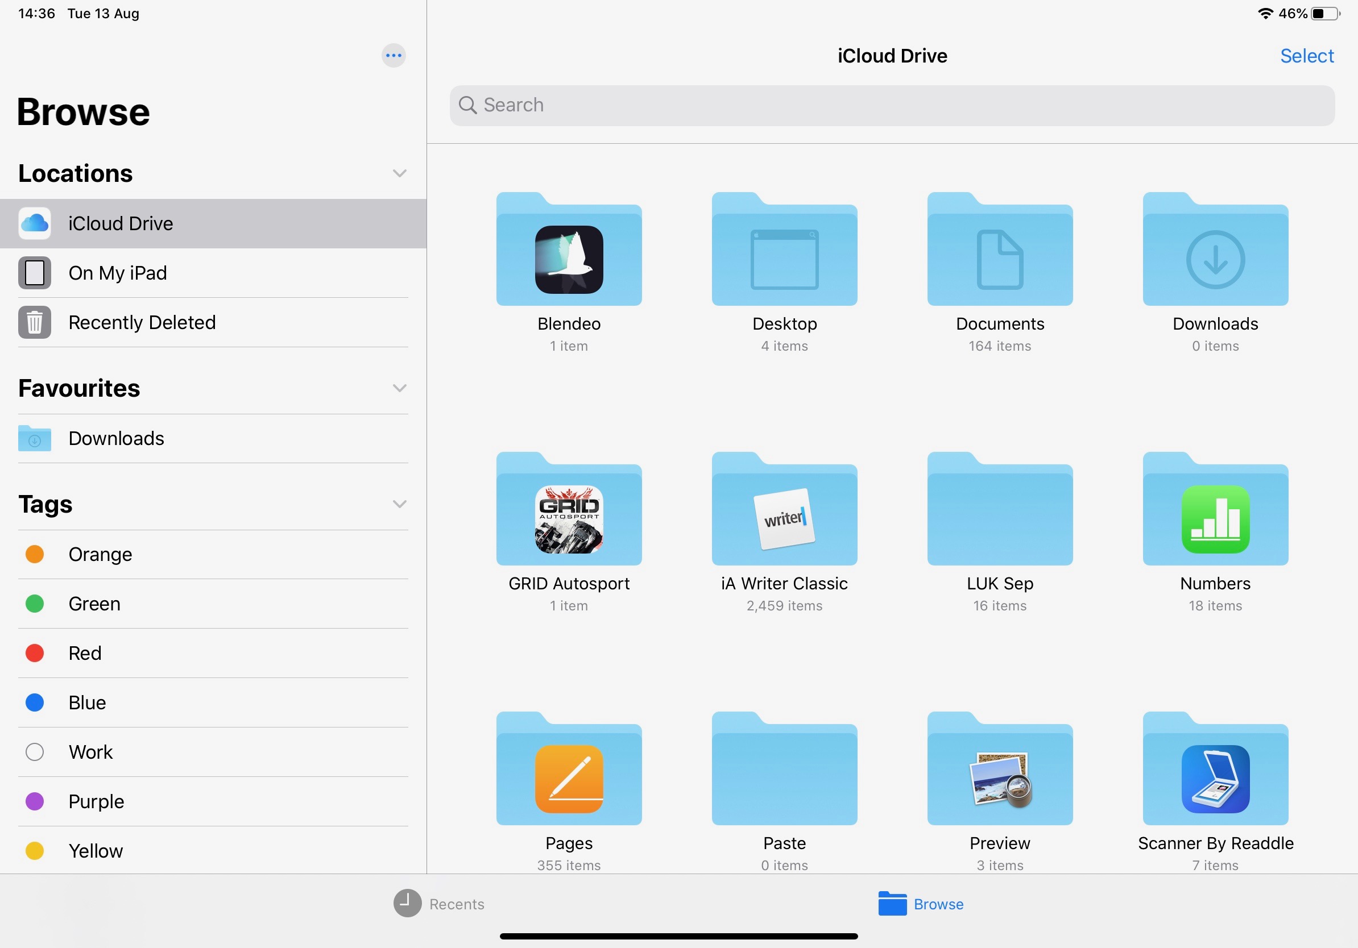
Task: Click the '7 items' count under Scanner By Readdle
Action: tap(1215, 866)
